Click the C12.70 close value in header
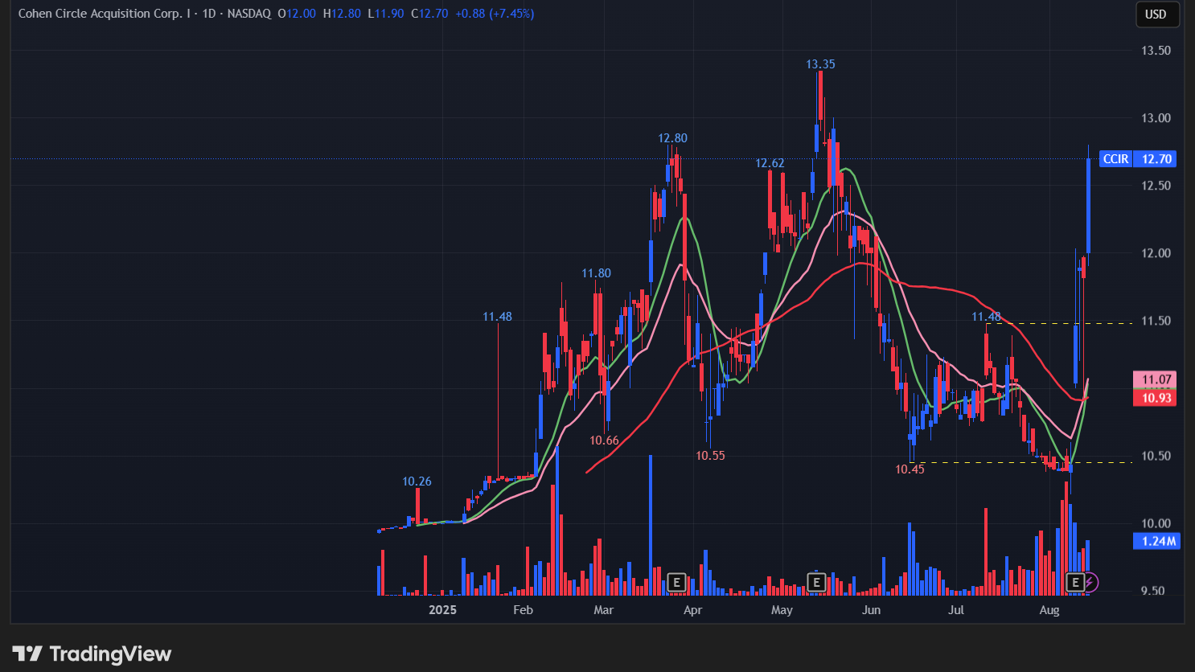 pos(429,14)
